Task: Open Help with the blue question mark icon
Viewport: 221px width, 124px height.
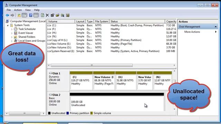Action: (x=31, y=15)
